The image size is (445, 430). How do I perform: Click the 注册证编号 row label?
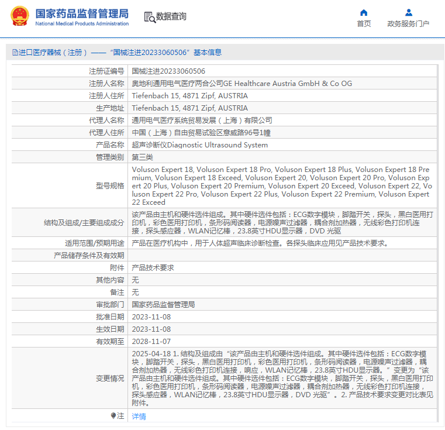tap(106, 71)
